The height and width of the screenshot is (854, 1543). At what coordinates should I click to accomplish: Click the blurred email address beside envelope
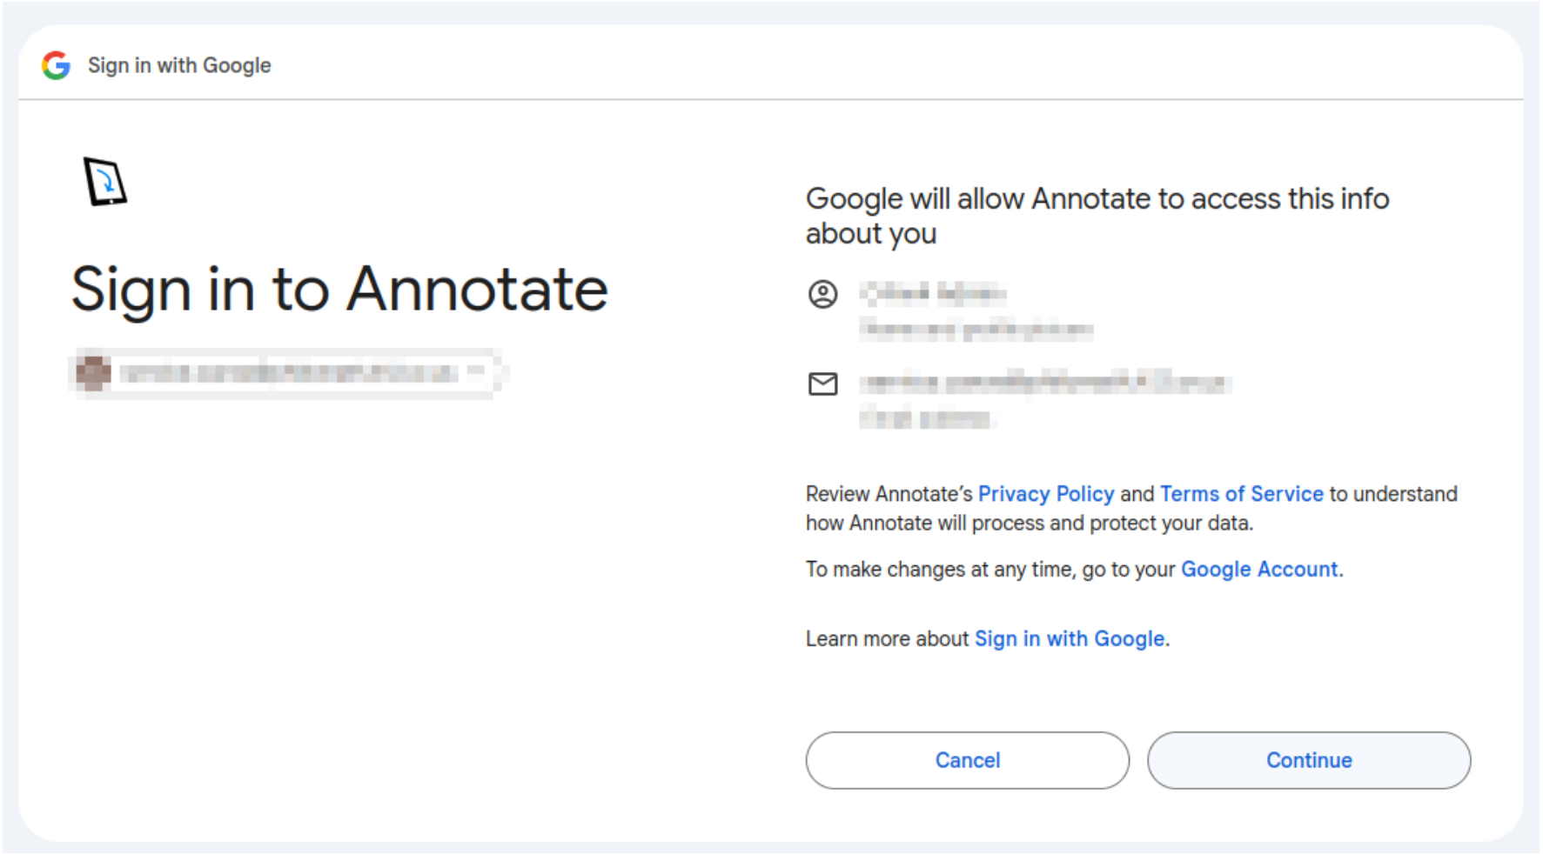click(1045, 383)
